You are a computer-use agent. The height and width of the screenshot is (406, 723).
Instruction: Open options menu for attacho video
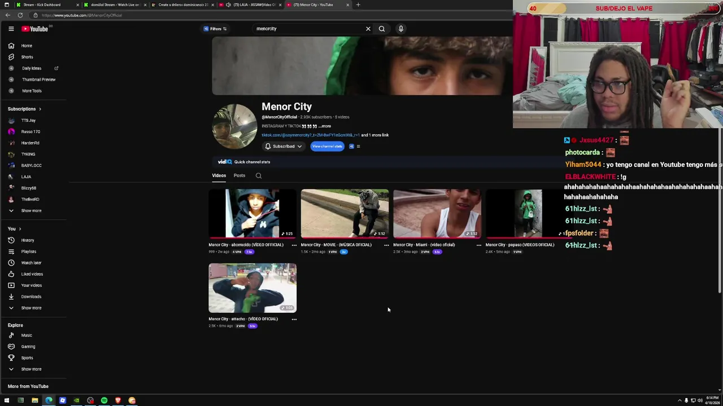tap(294, 319)
